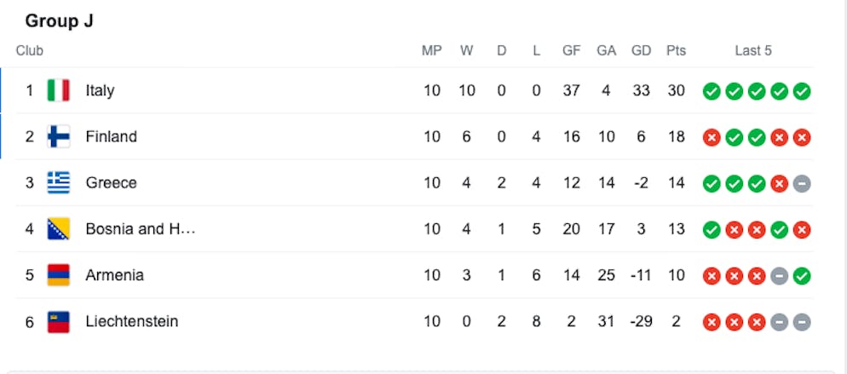Viewport: 847px width, 374px height.
Task: Click Greece's gray draw icon in Last 5
Action: point(802,184)
